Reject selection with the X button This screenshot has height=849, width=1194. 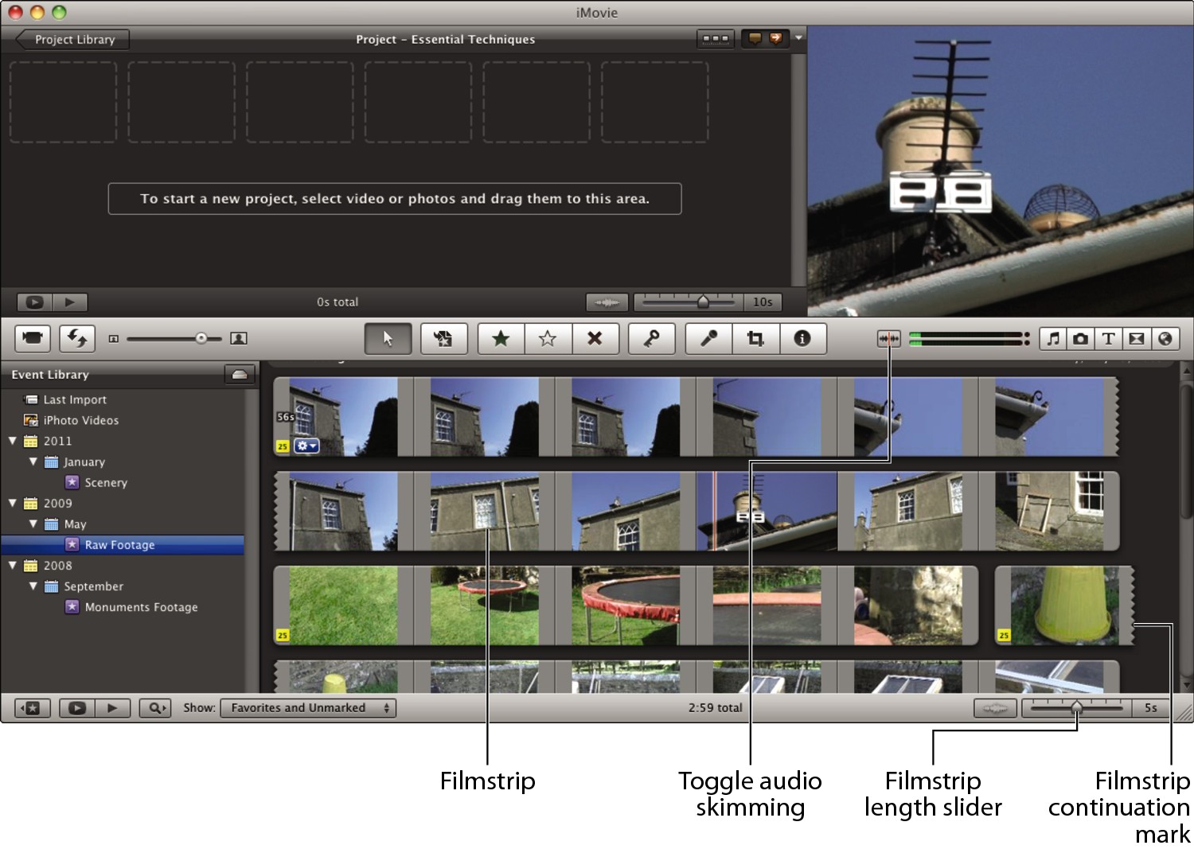click(x=594, y=338)
